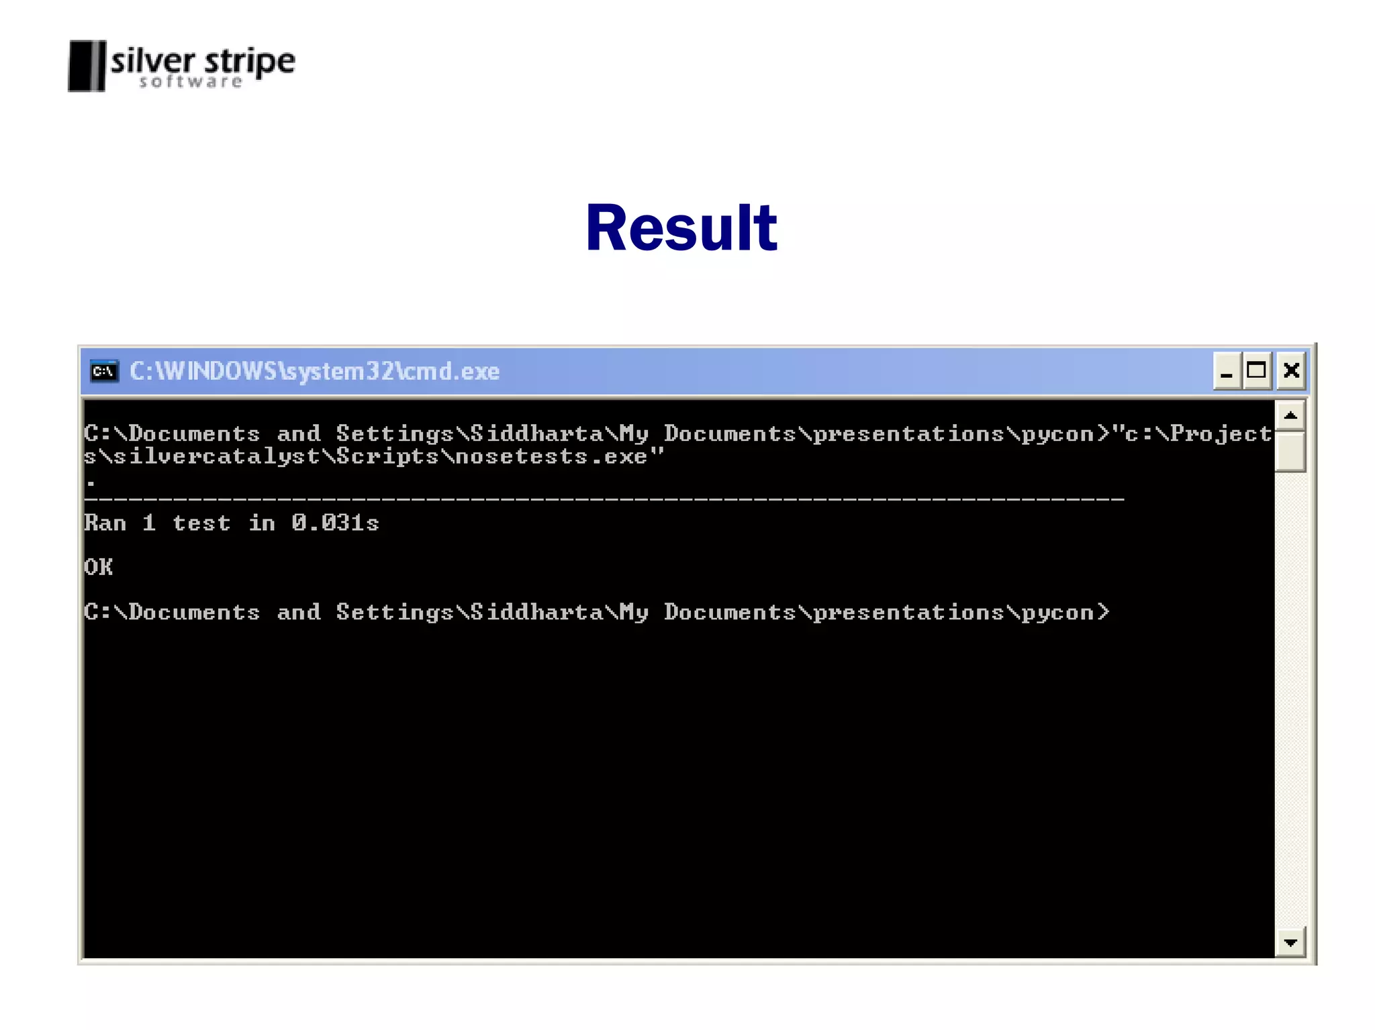This screenshot has width=1375, height=1030.
Task: Click the cmd.exe icon in title bar
Action: 104,371
